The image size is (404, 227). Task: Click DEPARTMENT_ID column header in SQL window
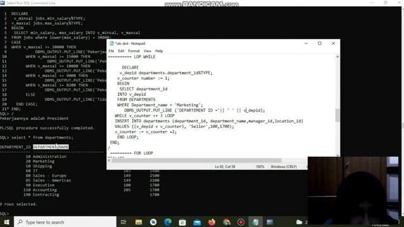click(15, 147)
